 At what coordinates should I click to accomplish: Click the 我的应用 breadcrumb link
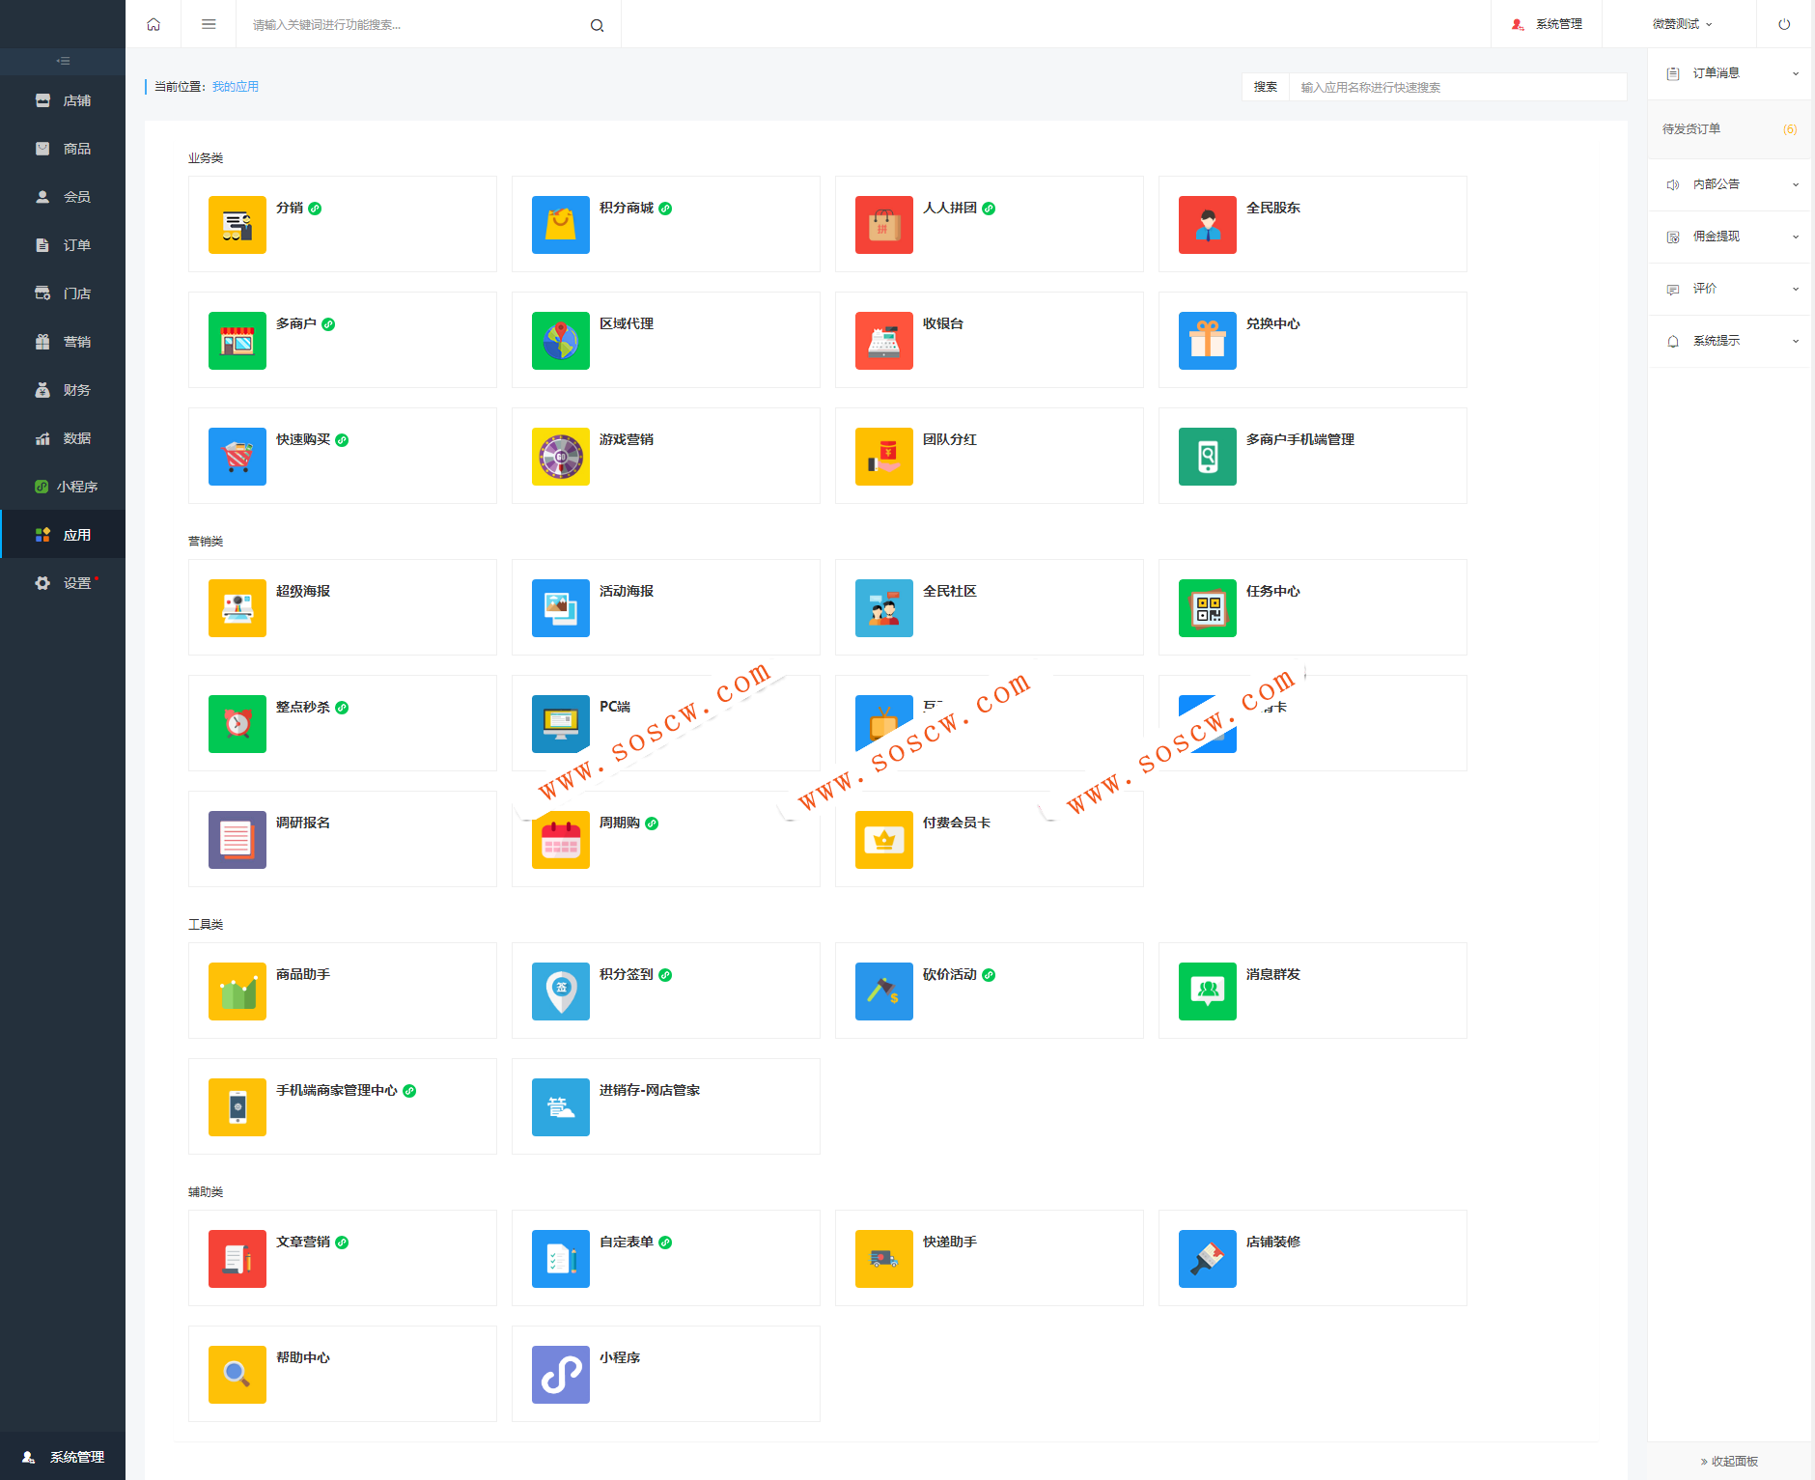235,87
